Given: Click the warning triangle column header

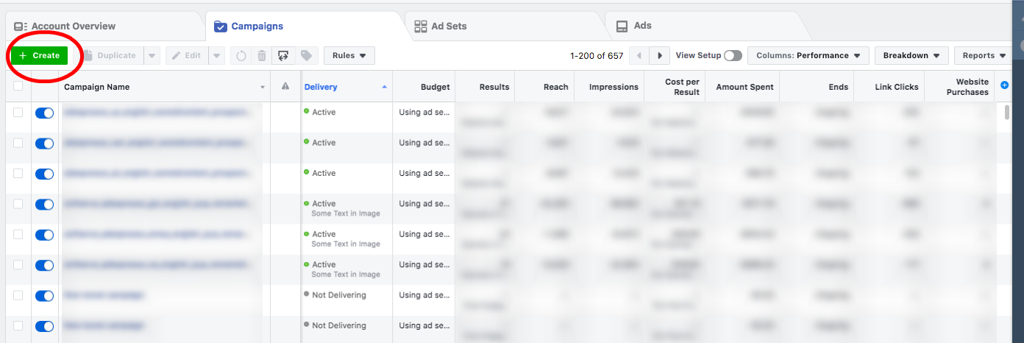Looking at the screenshot, I should pyautogui.click(x=285, y=87).
